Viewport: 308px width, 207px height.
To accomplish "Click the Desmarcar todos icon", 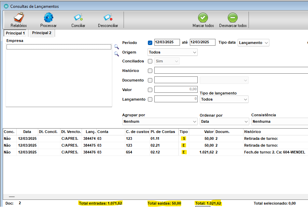I will (233, 18).
